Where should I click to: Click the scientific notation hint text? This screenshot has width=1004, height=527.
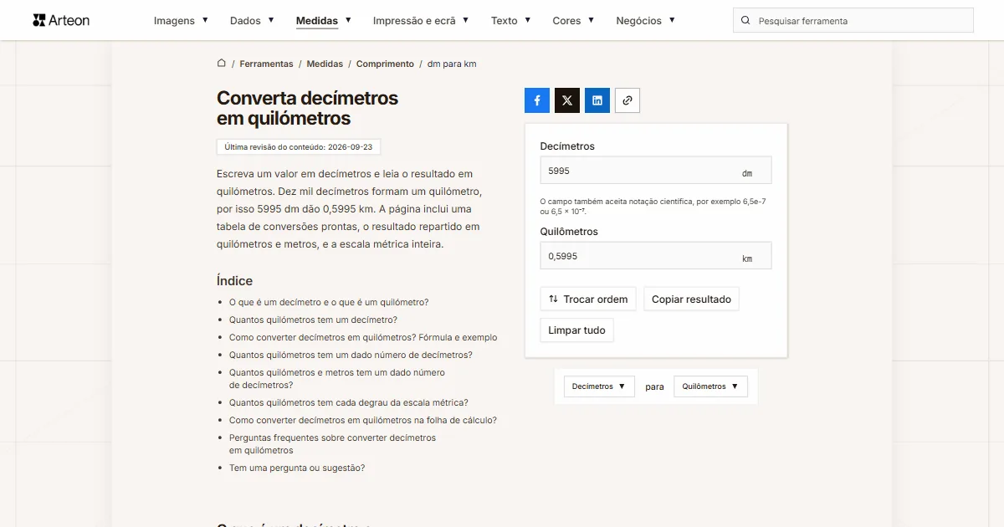click(653, 207)
